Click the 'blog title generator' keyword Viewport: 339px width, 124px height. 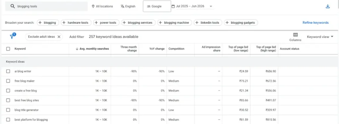26,110
